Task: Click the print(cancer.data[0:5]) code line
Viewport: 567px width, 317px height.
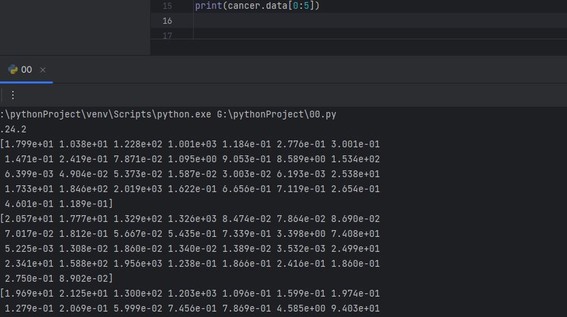Action: click(257, 6)
